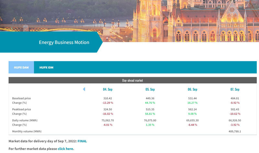Click the FINAL status text
The height and width of the screenshot is (153, 259).
[82, 141]
